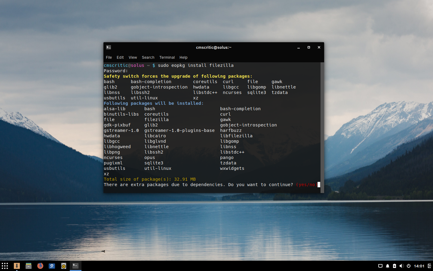This screenshot has height=271, width=433.
Task: Open the Edit menu in the terminal
Action: coord(120,58)
